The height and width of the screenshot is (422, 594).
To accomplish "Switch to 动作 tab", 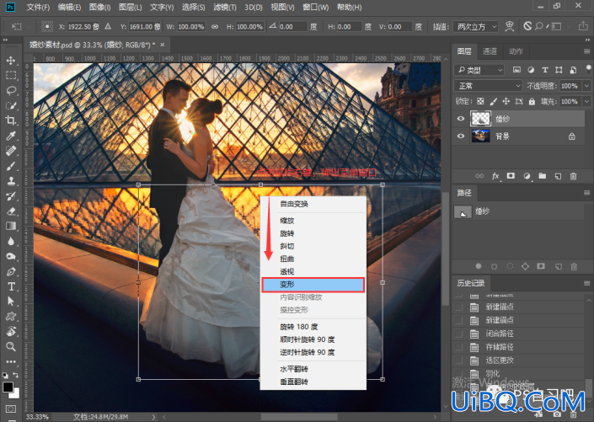I will pos(516,51).
